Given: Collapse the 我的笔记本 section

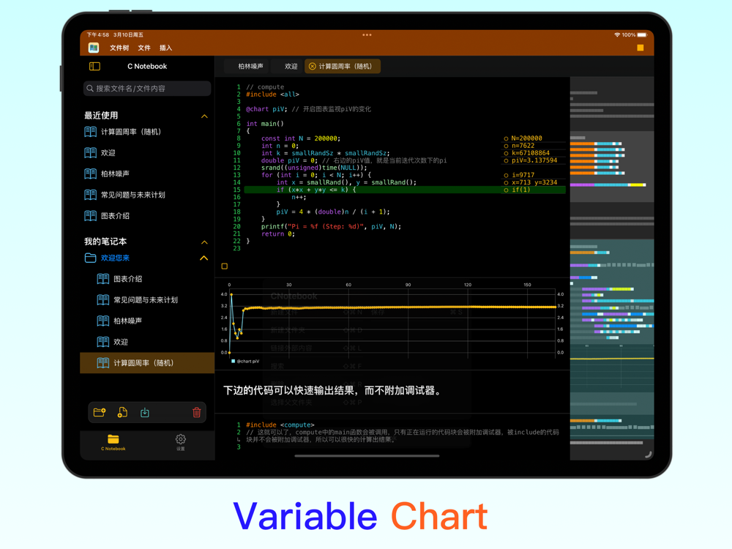Looking at the screenshot, I should point(204,242).
